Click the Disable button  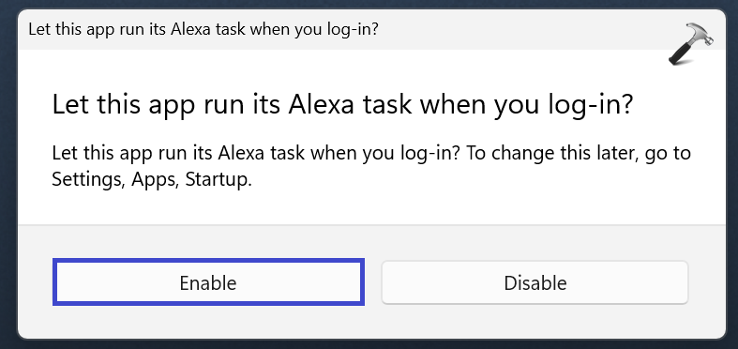(535, 282)
